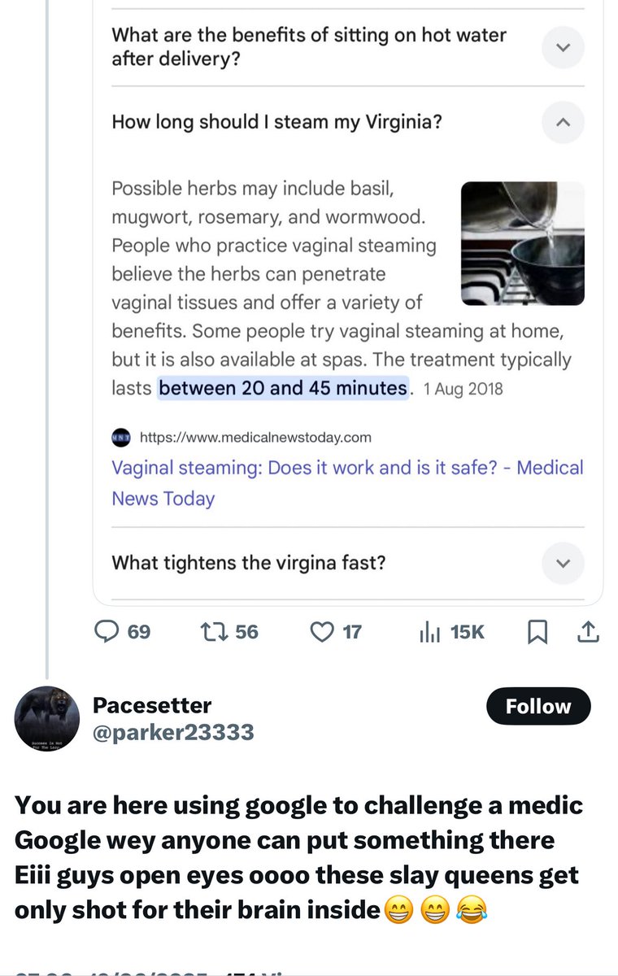Tap the 15K views count
The width and height of the screenshot is (618, 976).
pos(467,632)
